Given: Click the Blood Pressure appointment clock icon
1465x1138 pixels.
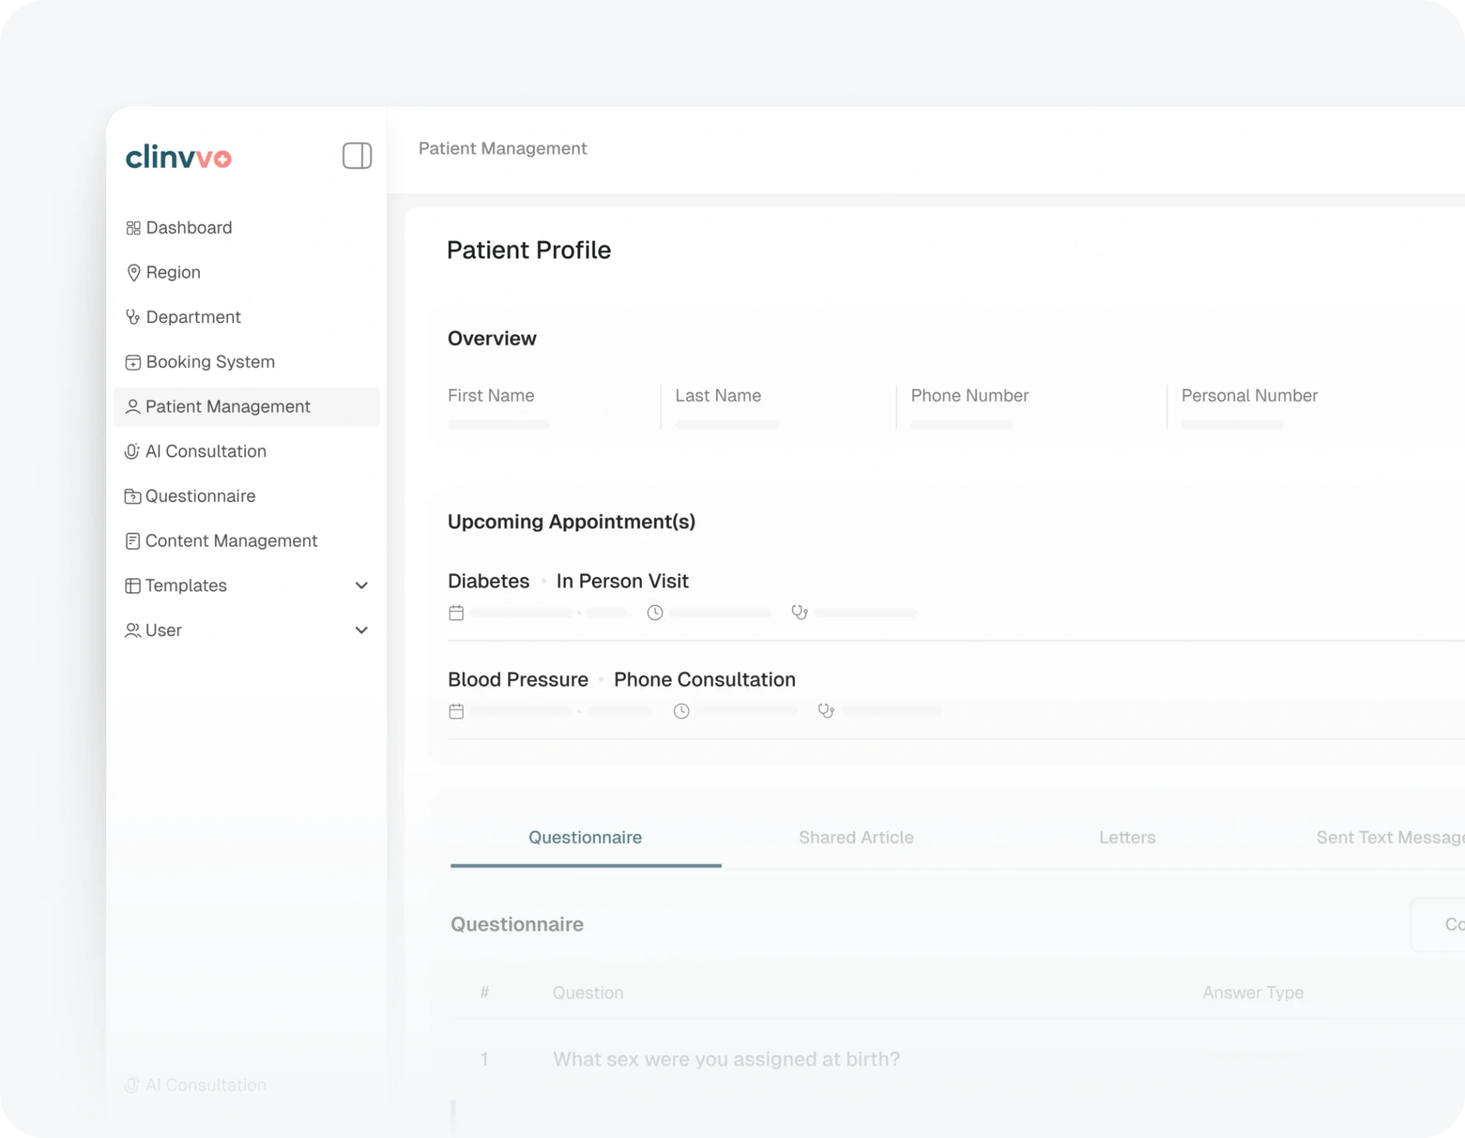Looking at the screenshot, I should (681, 711).
